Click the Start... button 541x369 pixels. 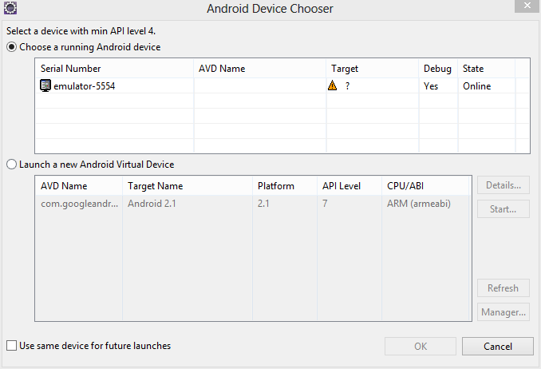(x=503, y=209)
